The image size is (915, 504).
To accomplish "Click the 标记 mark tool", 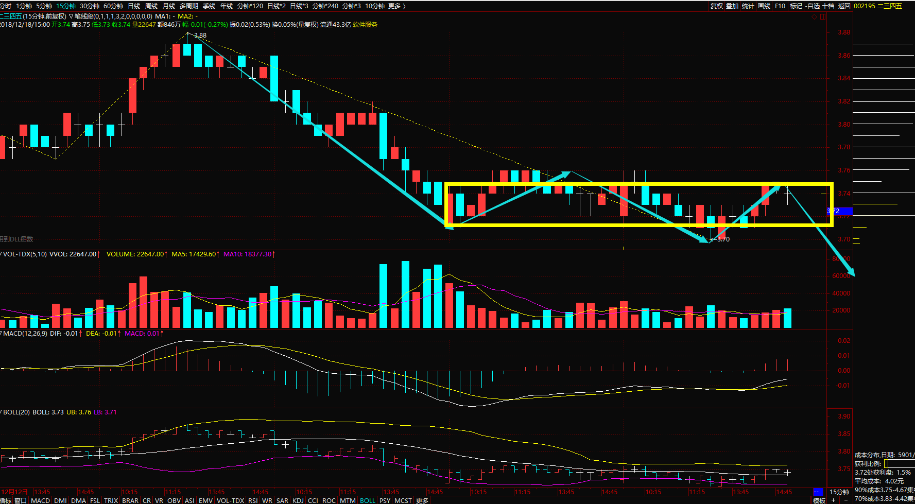I will click(796, 6).
